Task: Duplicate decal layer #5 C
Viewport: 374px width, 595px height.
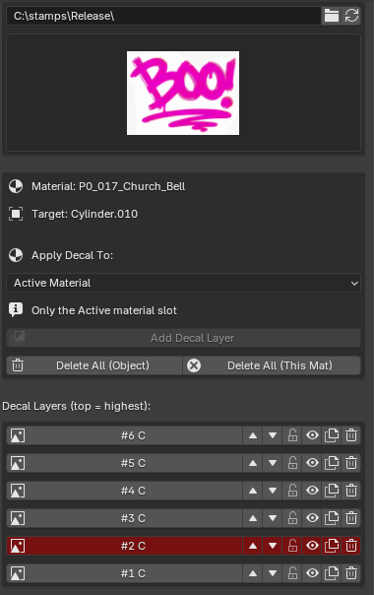Action: [332, 463]
